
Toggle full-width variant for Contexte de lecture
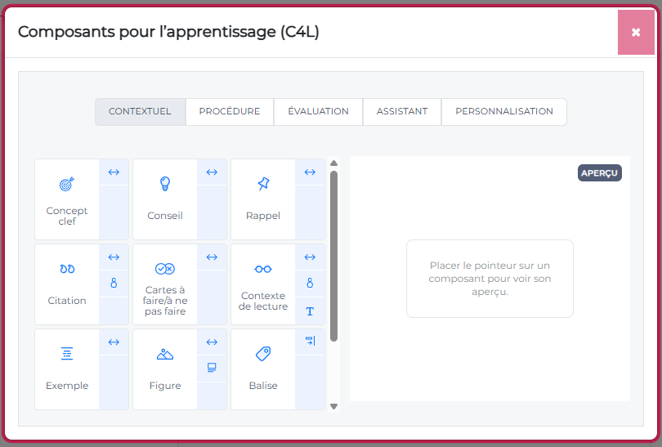310,257
